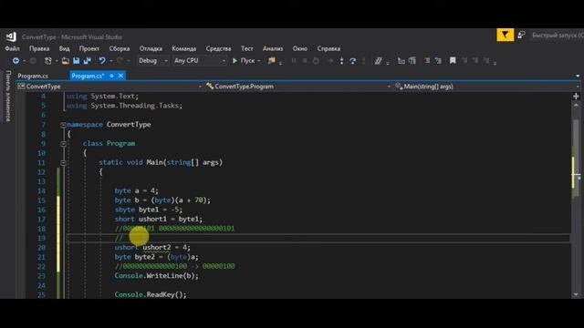
Task: Click the New Project toolbar icon
Action: [48, 61]
